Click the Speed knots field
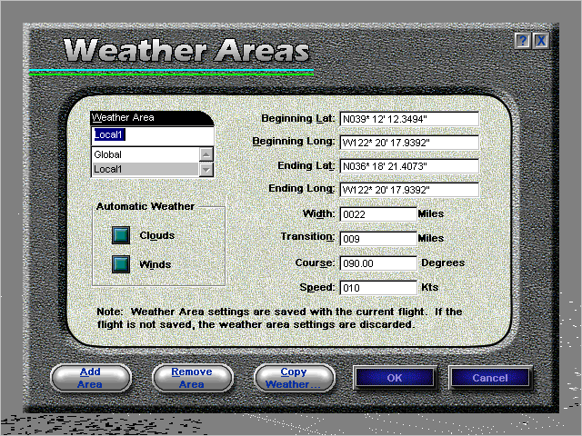 (378, 288)
